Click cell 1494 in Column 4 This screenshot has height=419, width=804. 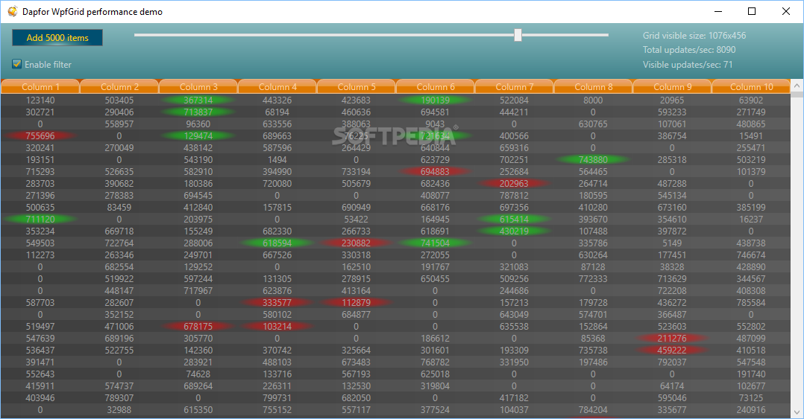click(277, 159)
